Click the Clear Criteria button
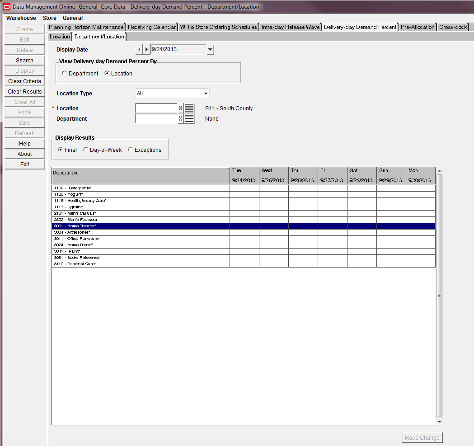474x446 pixels. pyautogui.click(x=24, y=81)
